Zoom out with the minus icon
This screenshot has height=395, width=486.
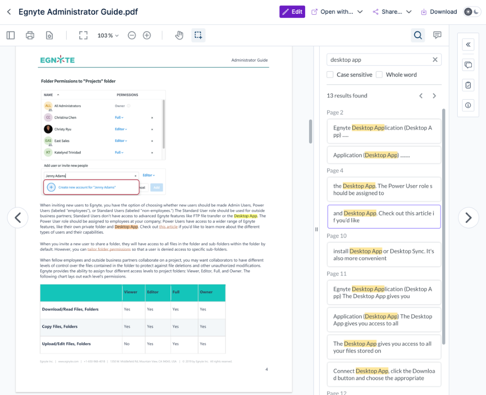point(132,35)
